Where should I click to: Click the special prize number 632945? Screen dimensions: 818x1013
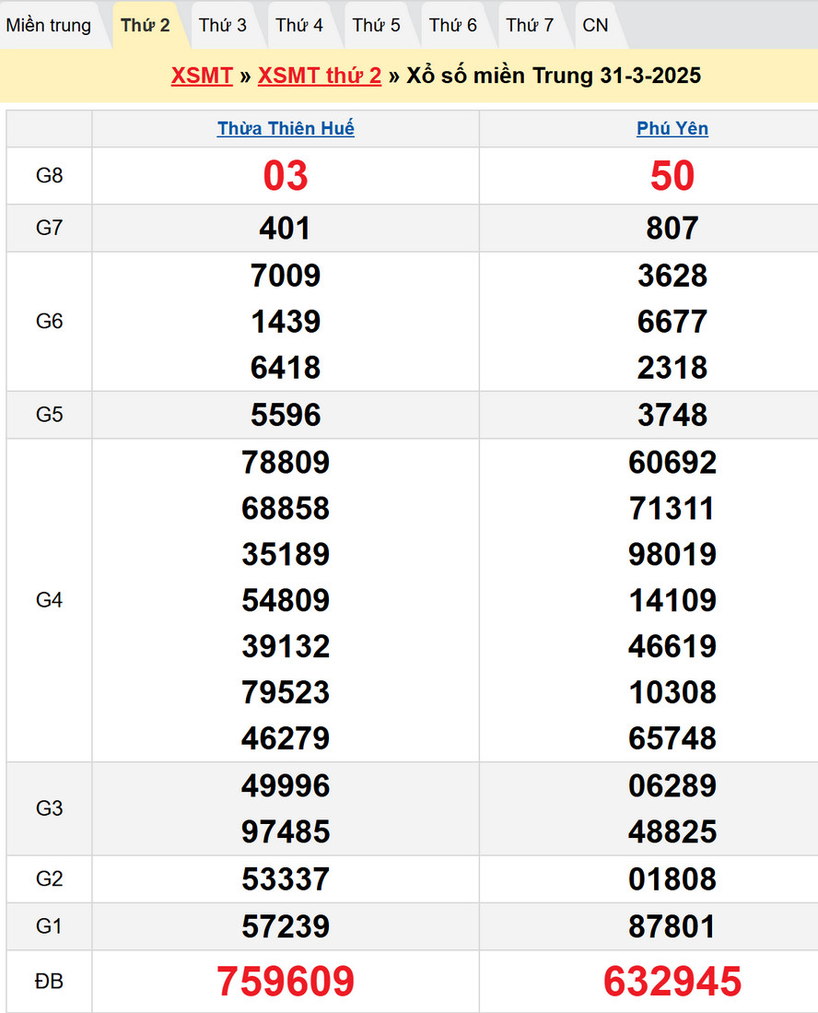[672, 982]
